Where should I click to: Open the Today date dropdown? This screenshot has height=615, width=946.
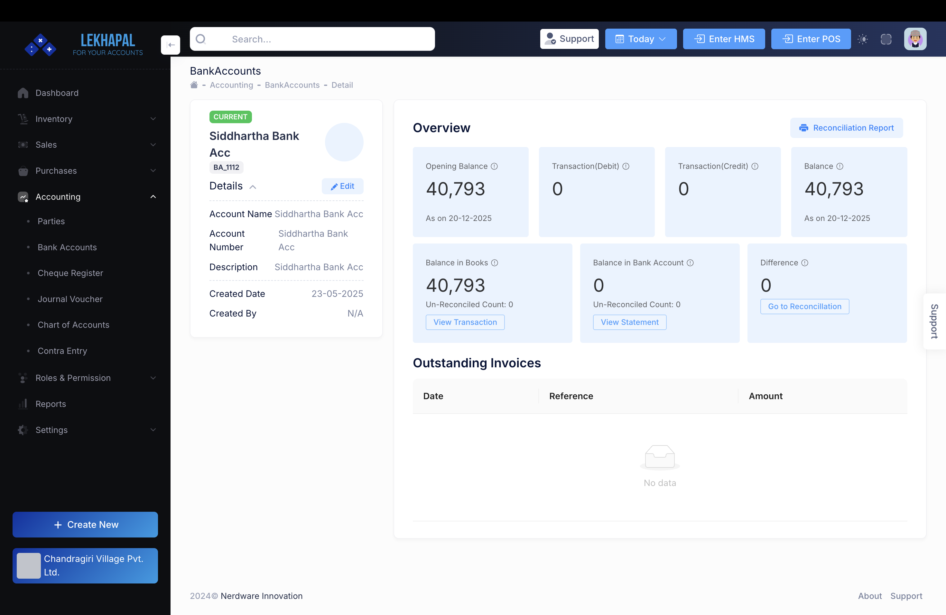click(641, 39)
